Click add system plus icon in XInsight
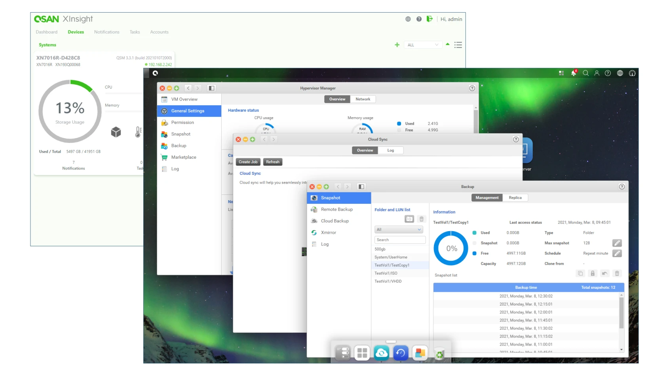 [397, 45]
